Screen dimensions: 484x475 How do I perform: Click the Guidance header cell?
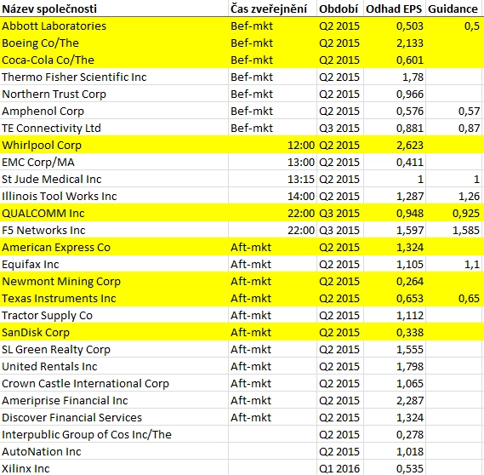point(454,9)
